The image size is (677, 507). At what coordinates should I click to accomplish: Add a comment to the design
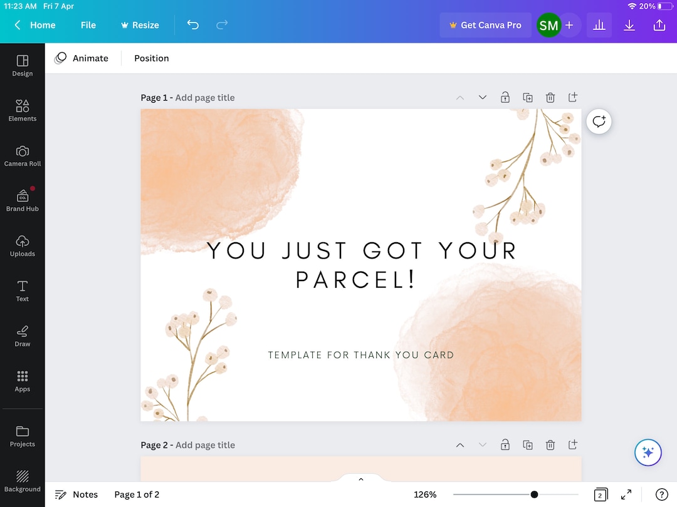click(x=599, y=121)
